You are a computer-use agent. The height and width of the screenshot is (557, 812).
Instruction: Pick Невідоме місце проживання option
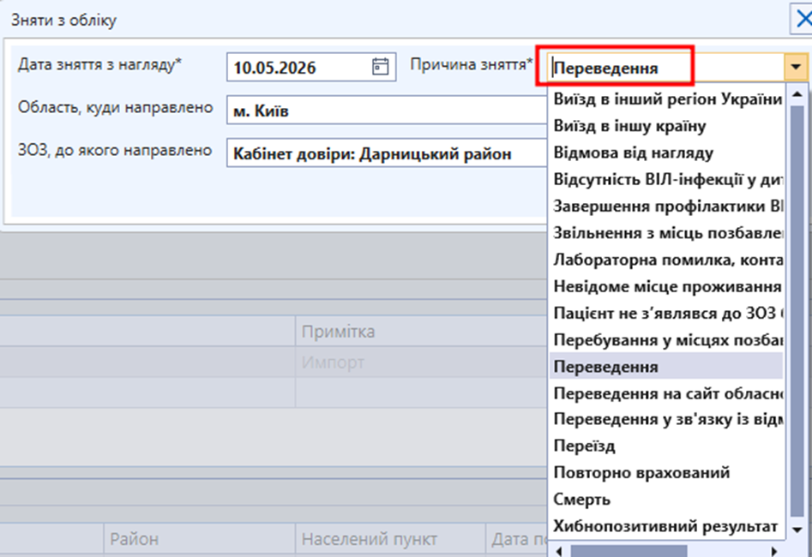(667, 286)
